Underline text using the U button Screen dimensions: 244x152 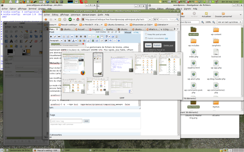click(x=65, y=41)
